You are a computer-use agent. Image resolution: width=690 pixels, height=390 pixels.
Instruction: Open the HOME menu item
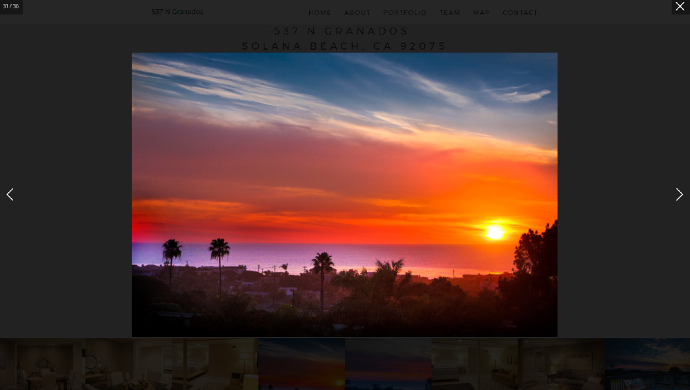coord(320,12)
